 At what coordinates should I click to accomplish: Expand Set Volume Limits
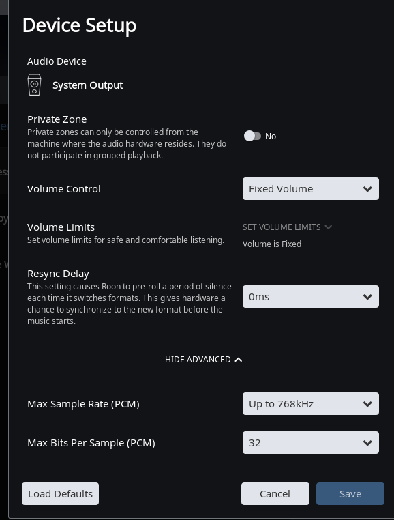[x=287, y=227]
